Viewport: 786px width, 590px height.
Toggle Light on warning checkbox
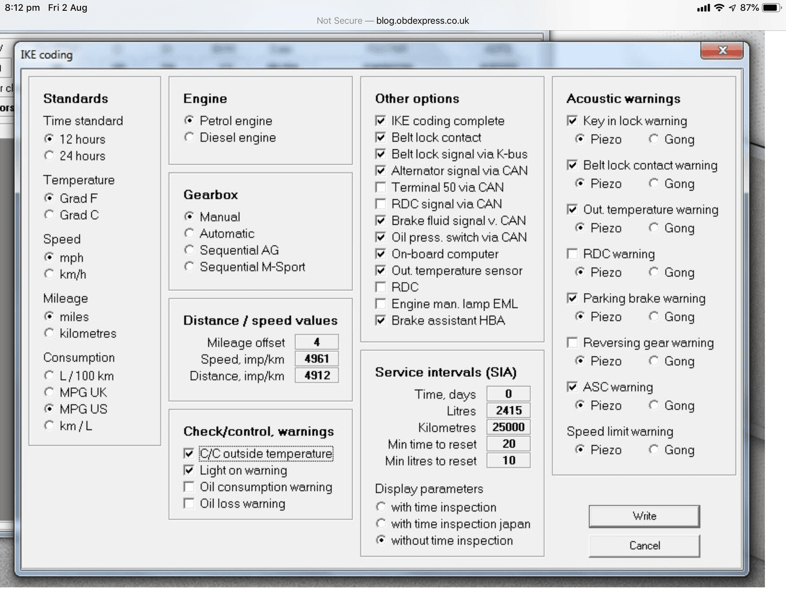[189, 470]
